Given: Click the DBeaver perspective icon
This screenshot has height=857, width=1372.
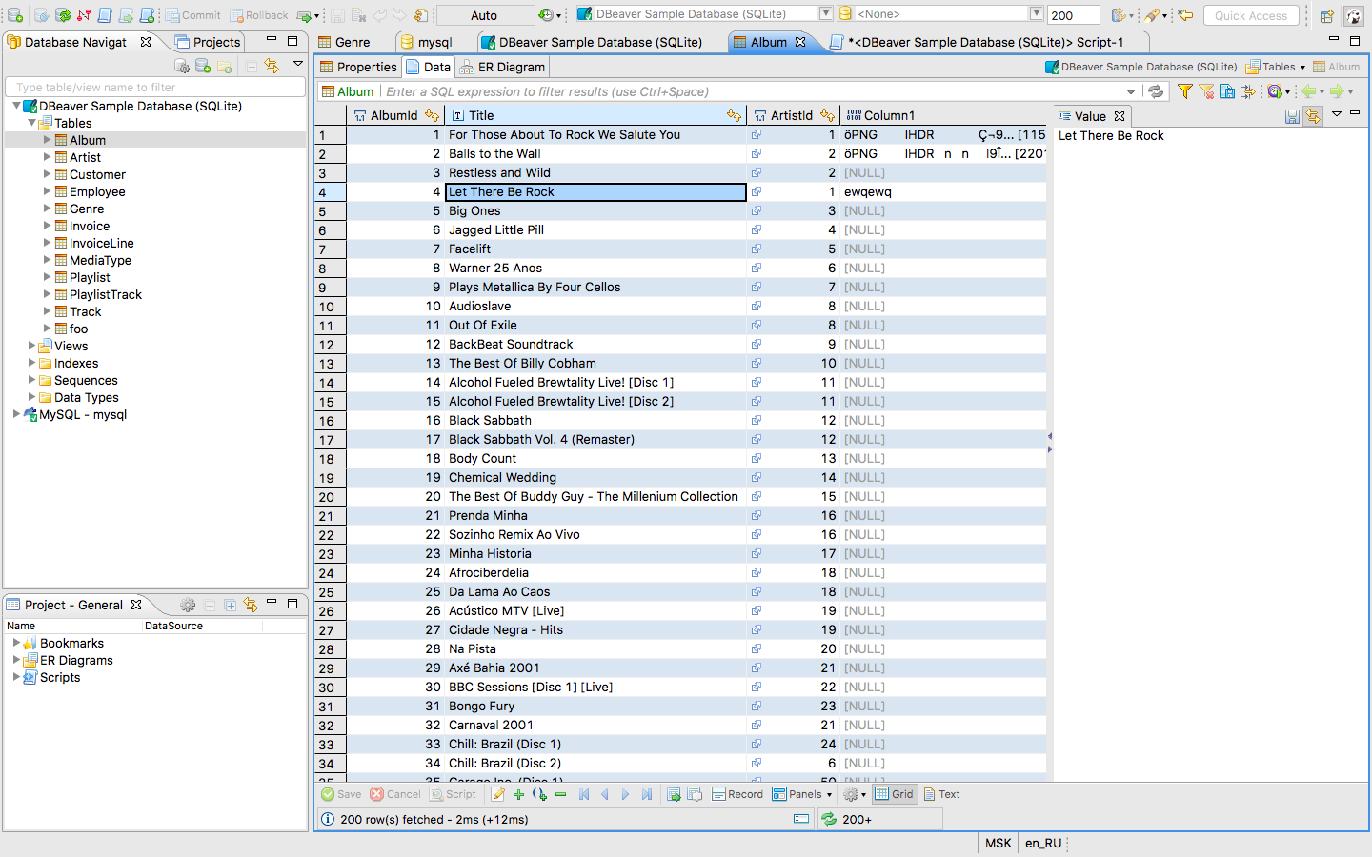Looking at the screenshot, I should (1354, 16).
